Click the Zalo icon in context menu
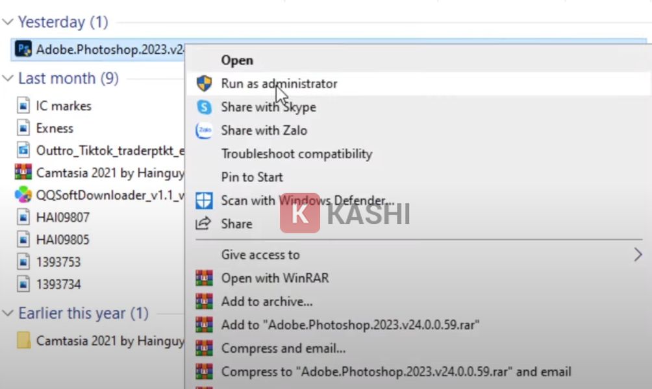The image size is (652, 389). 204,130
